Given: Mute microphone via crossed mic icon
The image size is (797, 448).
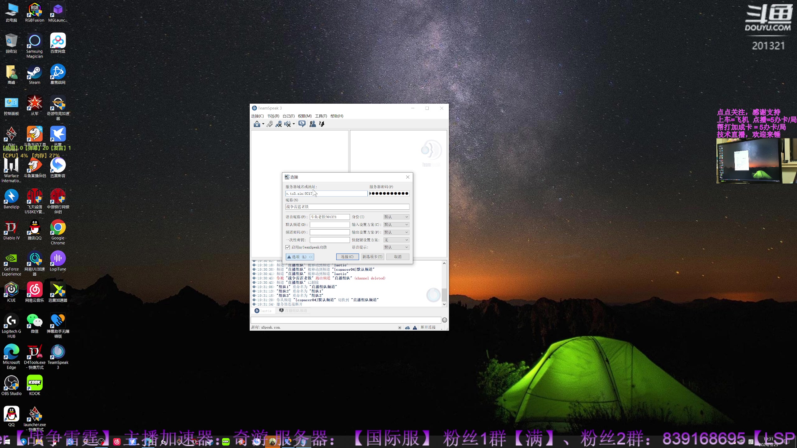Looking at the screenshot, I should click(279, 124).
